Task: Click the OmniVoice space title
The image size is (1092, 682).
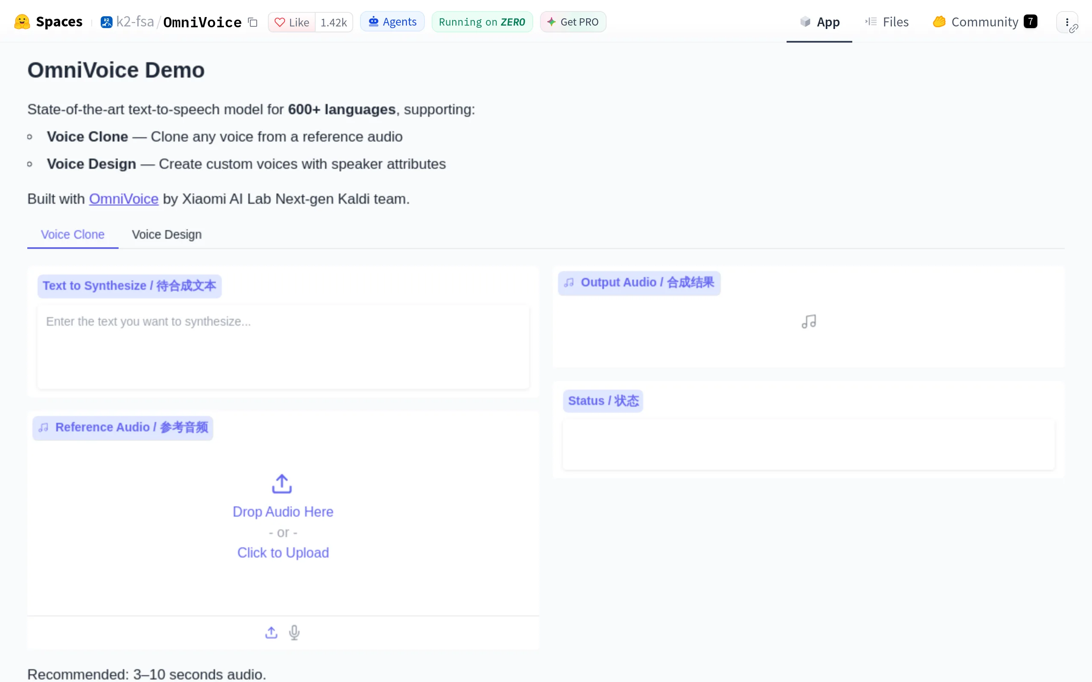Action: [202, 22]
